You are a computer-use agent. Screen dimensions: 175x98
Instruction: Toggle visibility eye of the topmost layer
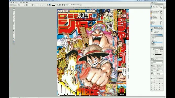[151, 38]
